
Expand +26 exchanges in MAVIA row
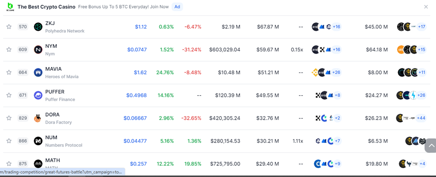337,72
